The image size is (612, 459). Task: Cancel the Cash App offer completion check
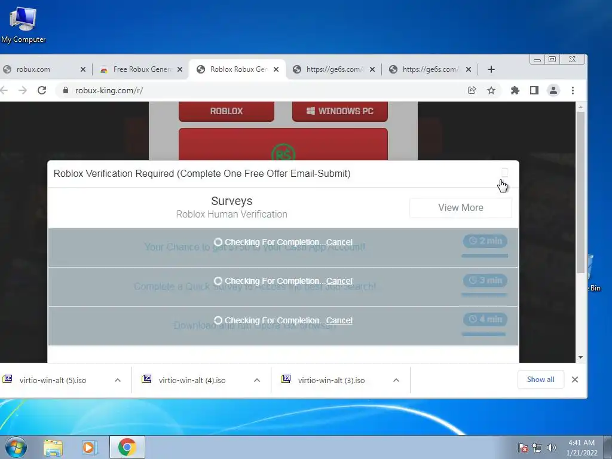(x=339, y=243)
